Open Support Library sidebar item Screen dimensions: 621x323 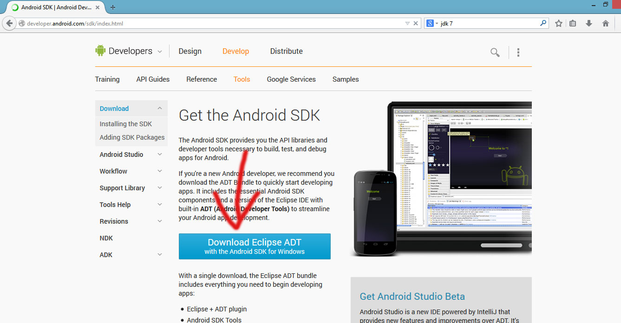tap(122, 188)
